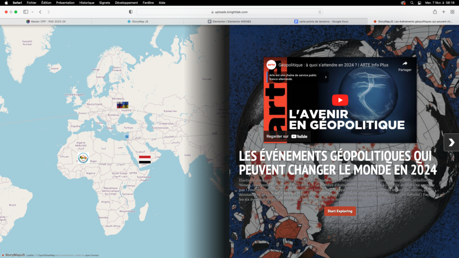
Task: Switch to the Master CPP - PAO 2023-24 tab
Action: (46, 21)
